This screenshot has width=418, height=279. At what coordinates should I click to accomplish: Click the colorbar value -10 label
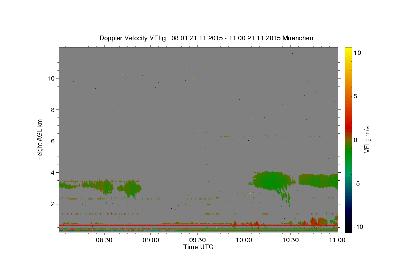tap(358, 227)
